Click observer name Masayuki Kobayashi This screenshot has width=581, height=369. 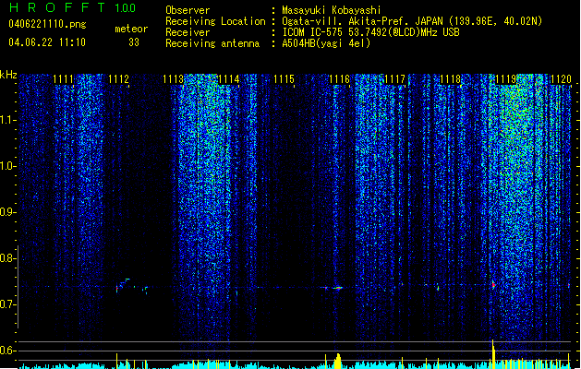click(x=331, y=10)
